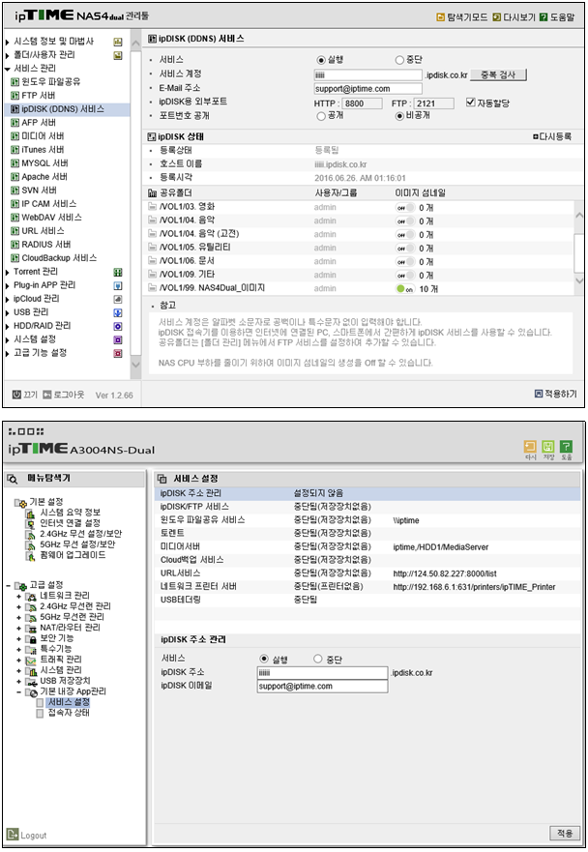Toggle thumbnail switch for /VOL1/04. 음악 (고전)
The width and height of the screenshot is (588, 852).
(x=405, y=235)
